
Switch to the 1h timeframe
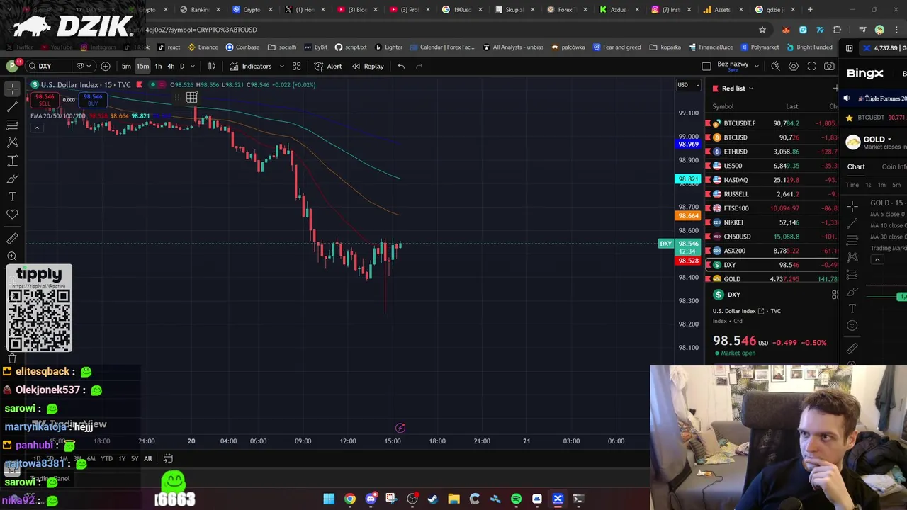pyautogui.click(x=158, y=66)
